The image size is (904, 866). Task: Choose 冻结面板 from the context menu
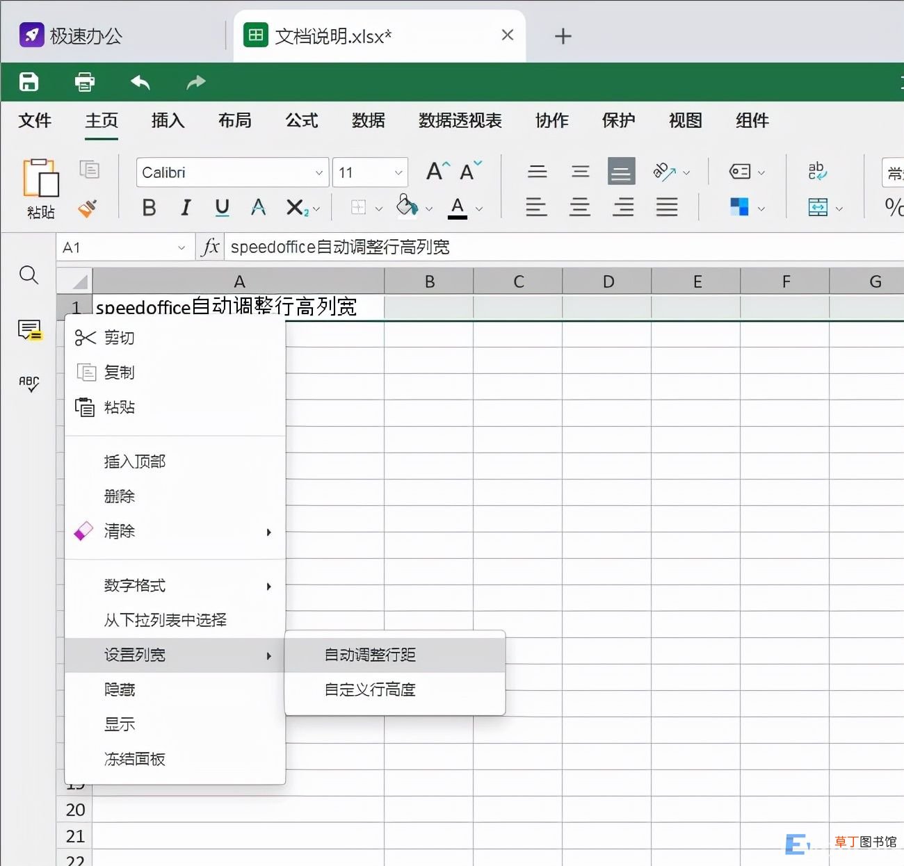pyautogui.click(x=175, y=759)
